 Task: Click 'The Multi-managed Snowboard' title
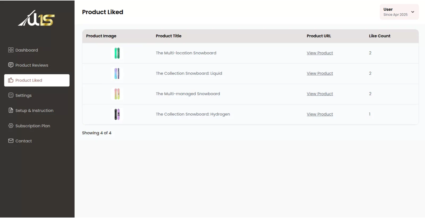(x=188, y=94)
